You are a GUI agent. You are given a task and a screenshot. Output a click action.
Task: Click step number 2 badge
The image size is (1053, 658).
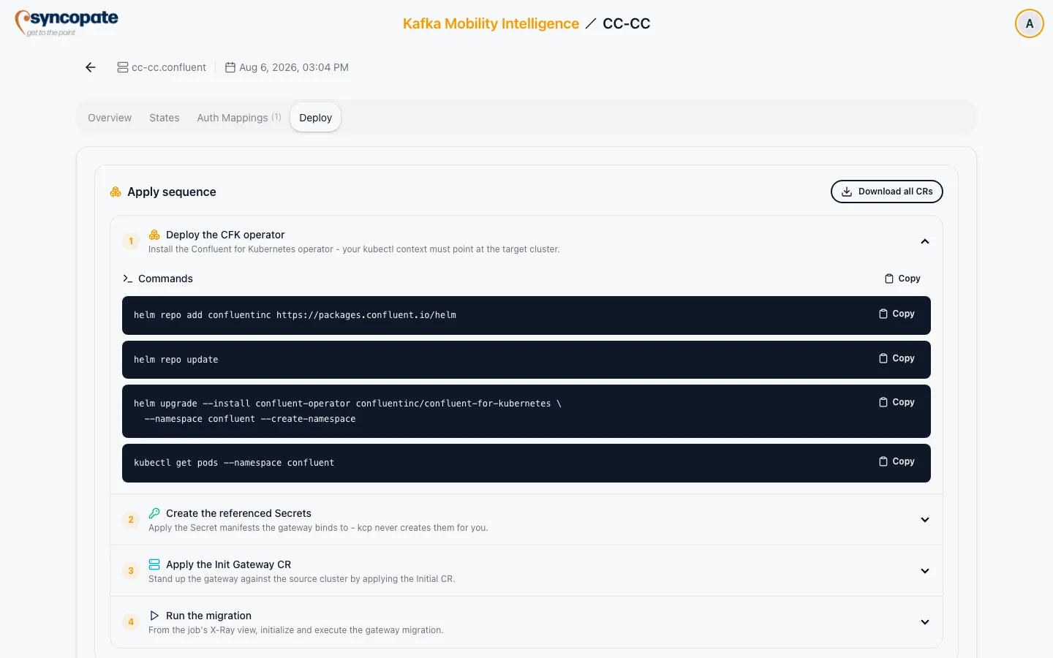[x=131, y=520]
